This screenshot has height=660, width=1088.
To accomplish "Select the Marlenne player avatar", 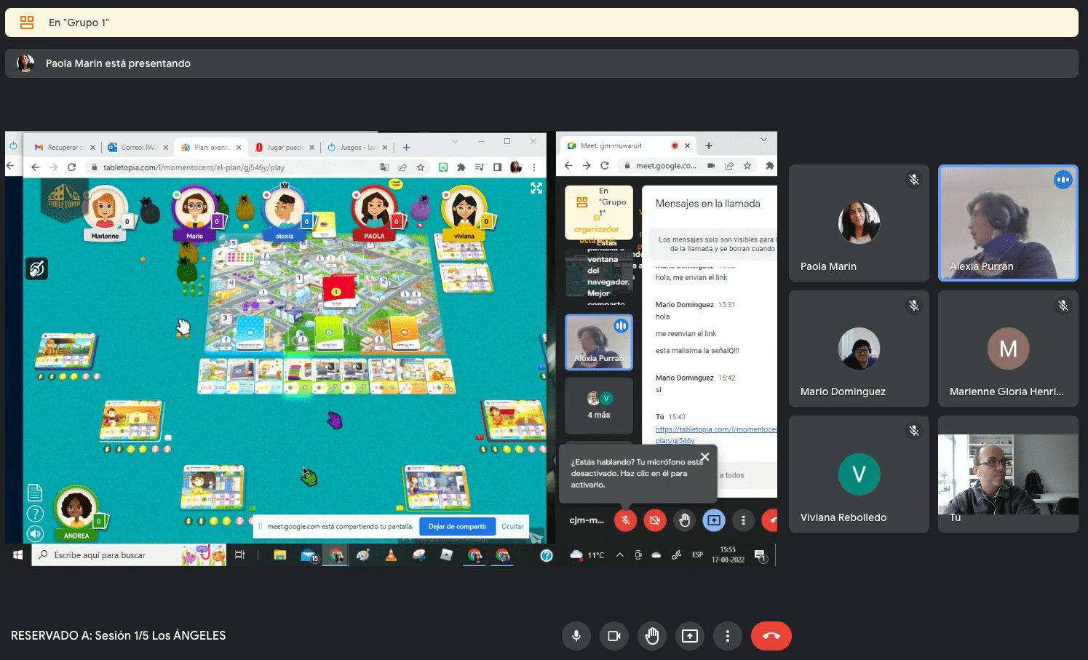I will pos(106,210).
